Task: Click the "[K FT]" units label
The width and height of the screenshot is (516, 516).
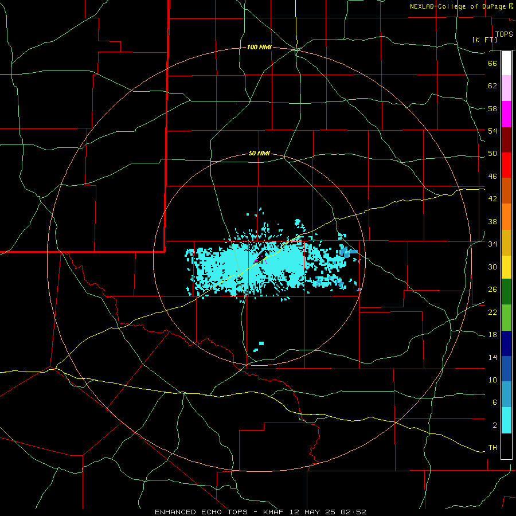Action: click(484, 40)
